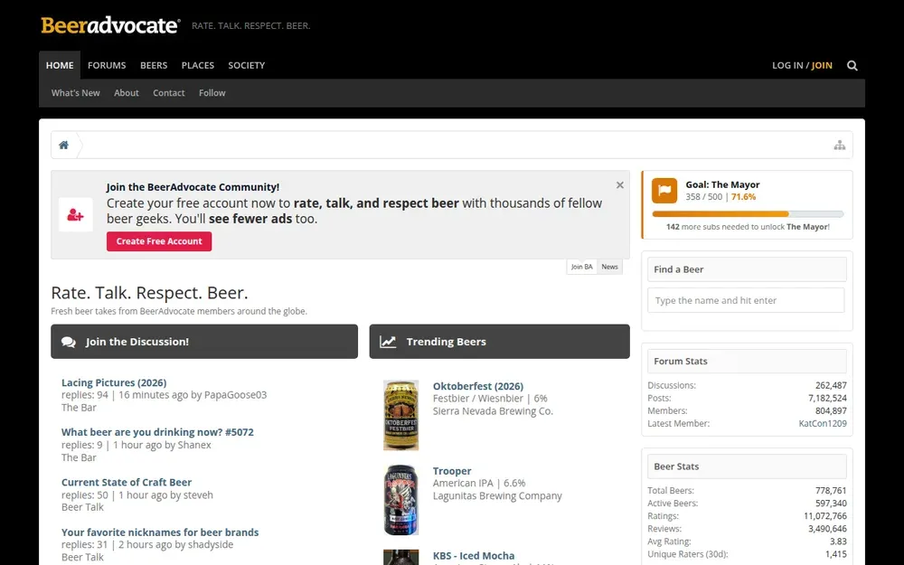Click the Goal: The Mayor title
Screen dimensions: 904x565
[x=722, y=184]
